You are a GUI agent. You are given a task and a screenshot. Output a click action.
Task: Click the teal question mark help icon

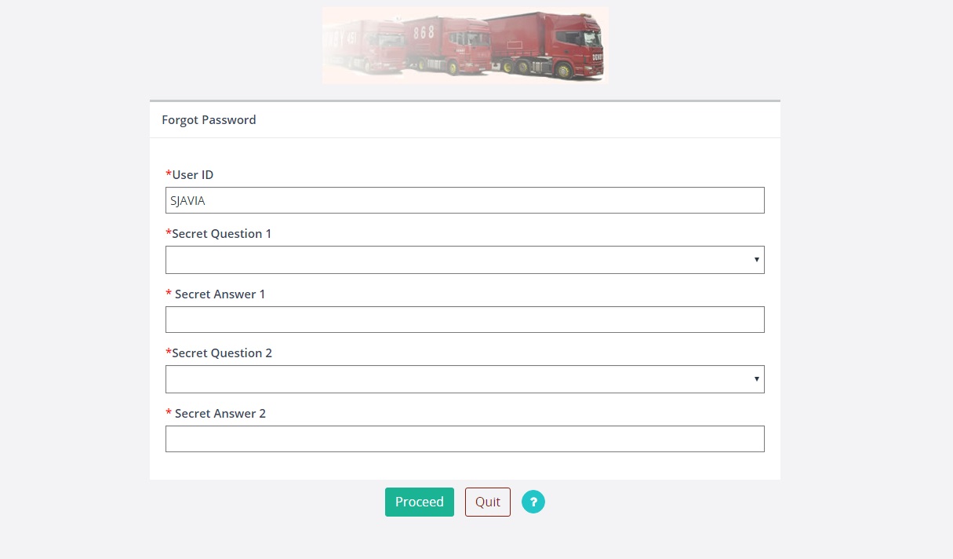[x=533, y=502]
